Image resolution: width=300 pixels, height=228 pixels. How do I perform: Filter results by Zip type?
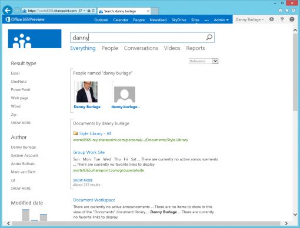pyautogui.click(x=14, y=115)
